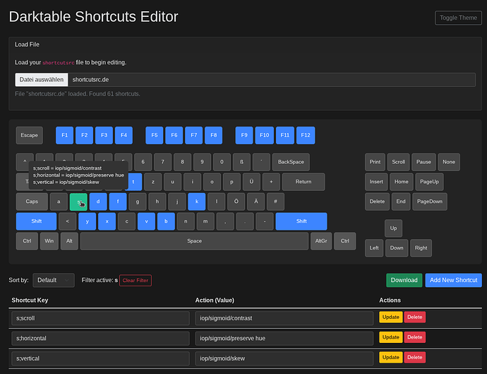
Task: Delete the s;vertical shortcut row
Action: click(414, 358)
